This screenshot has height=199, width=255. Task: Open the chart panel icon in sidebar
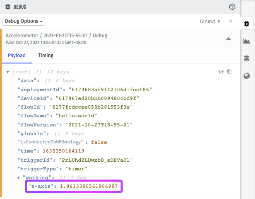coord(247,41)
